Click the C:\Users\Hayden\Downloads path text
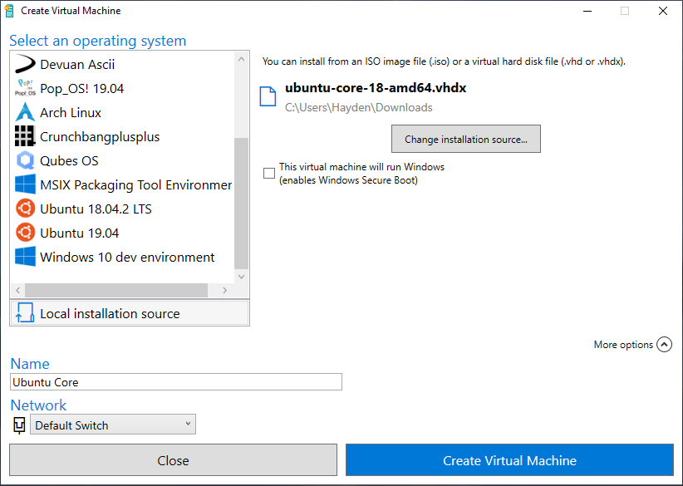 [x=358, y=107]
